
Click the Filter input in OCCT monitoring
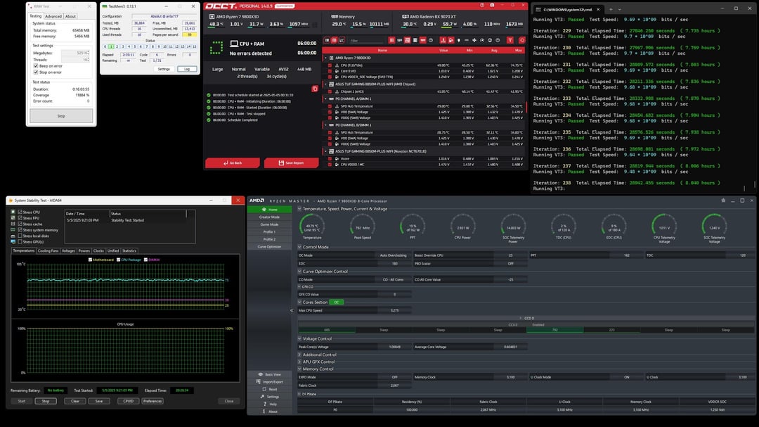367,40
